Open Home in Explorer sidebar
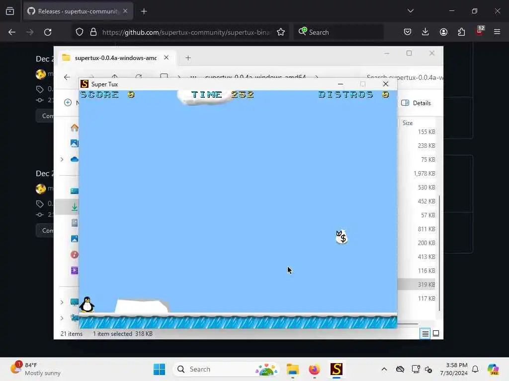Screen dimensions: 509x381 [75, 127]
